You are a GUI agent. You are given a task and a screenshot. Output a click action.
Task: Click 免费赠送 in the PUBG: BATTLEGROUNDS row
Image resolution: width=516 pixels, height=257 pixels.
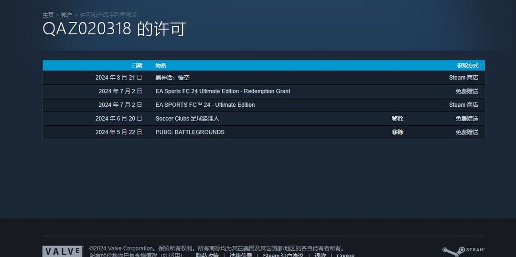tap(467, 132)
